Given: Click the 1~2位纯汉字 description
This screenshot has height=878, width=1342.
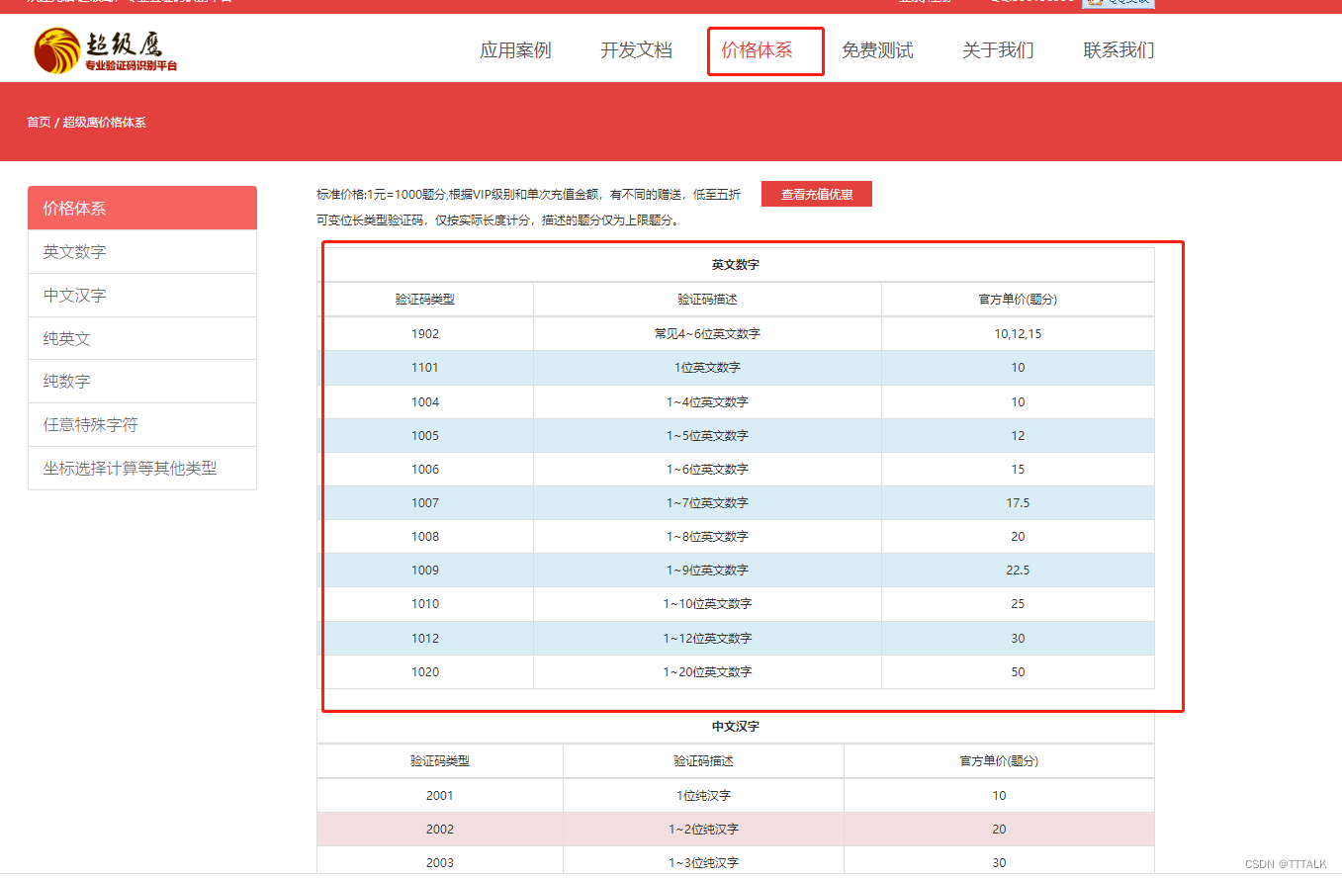Looking at the screenshot, I should point(703,830).
